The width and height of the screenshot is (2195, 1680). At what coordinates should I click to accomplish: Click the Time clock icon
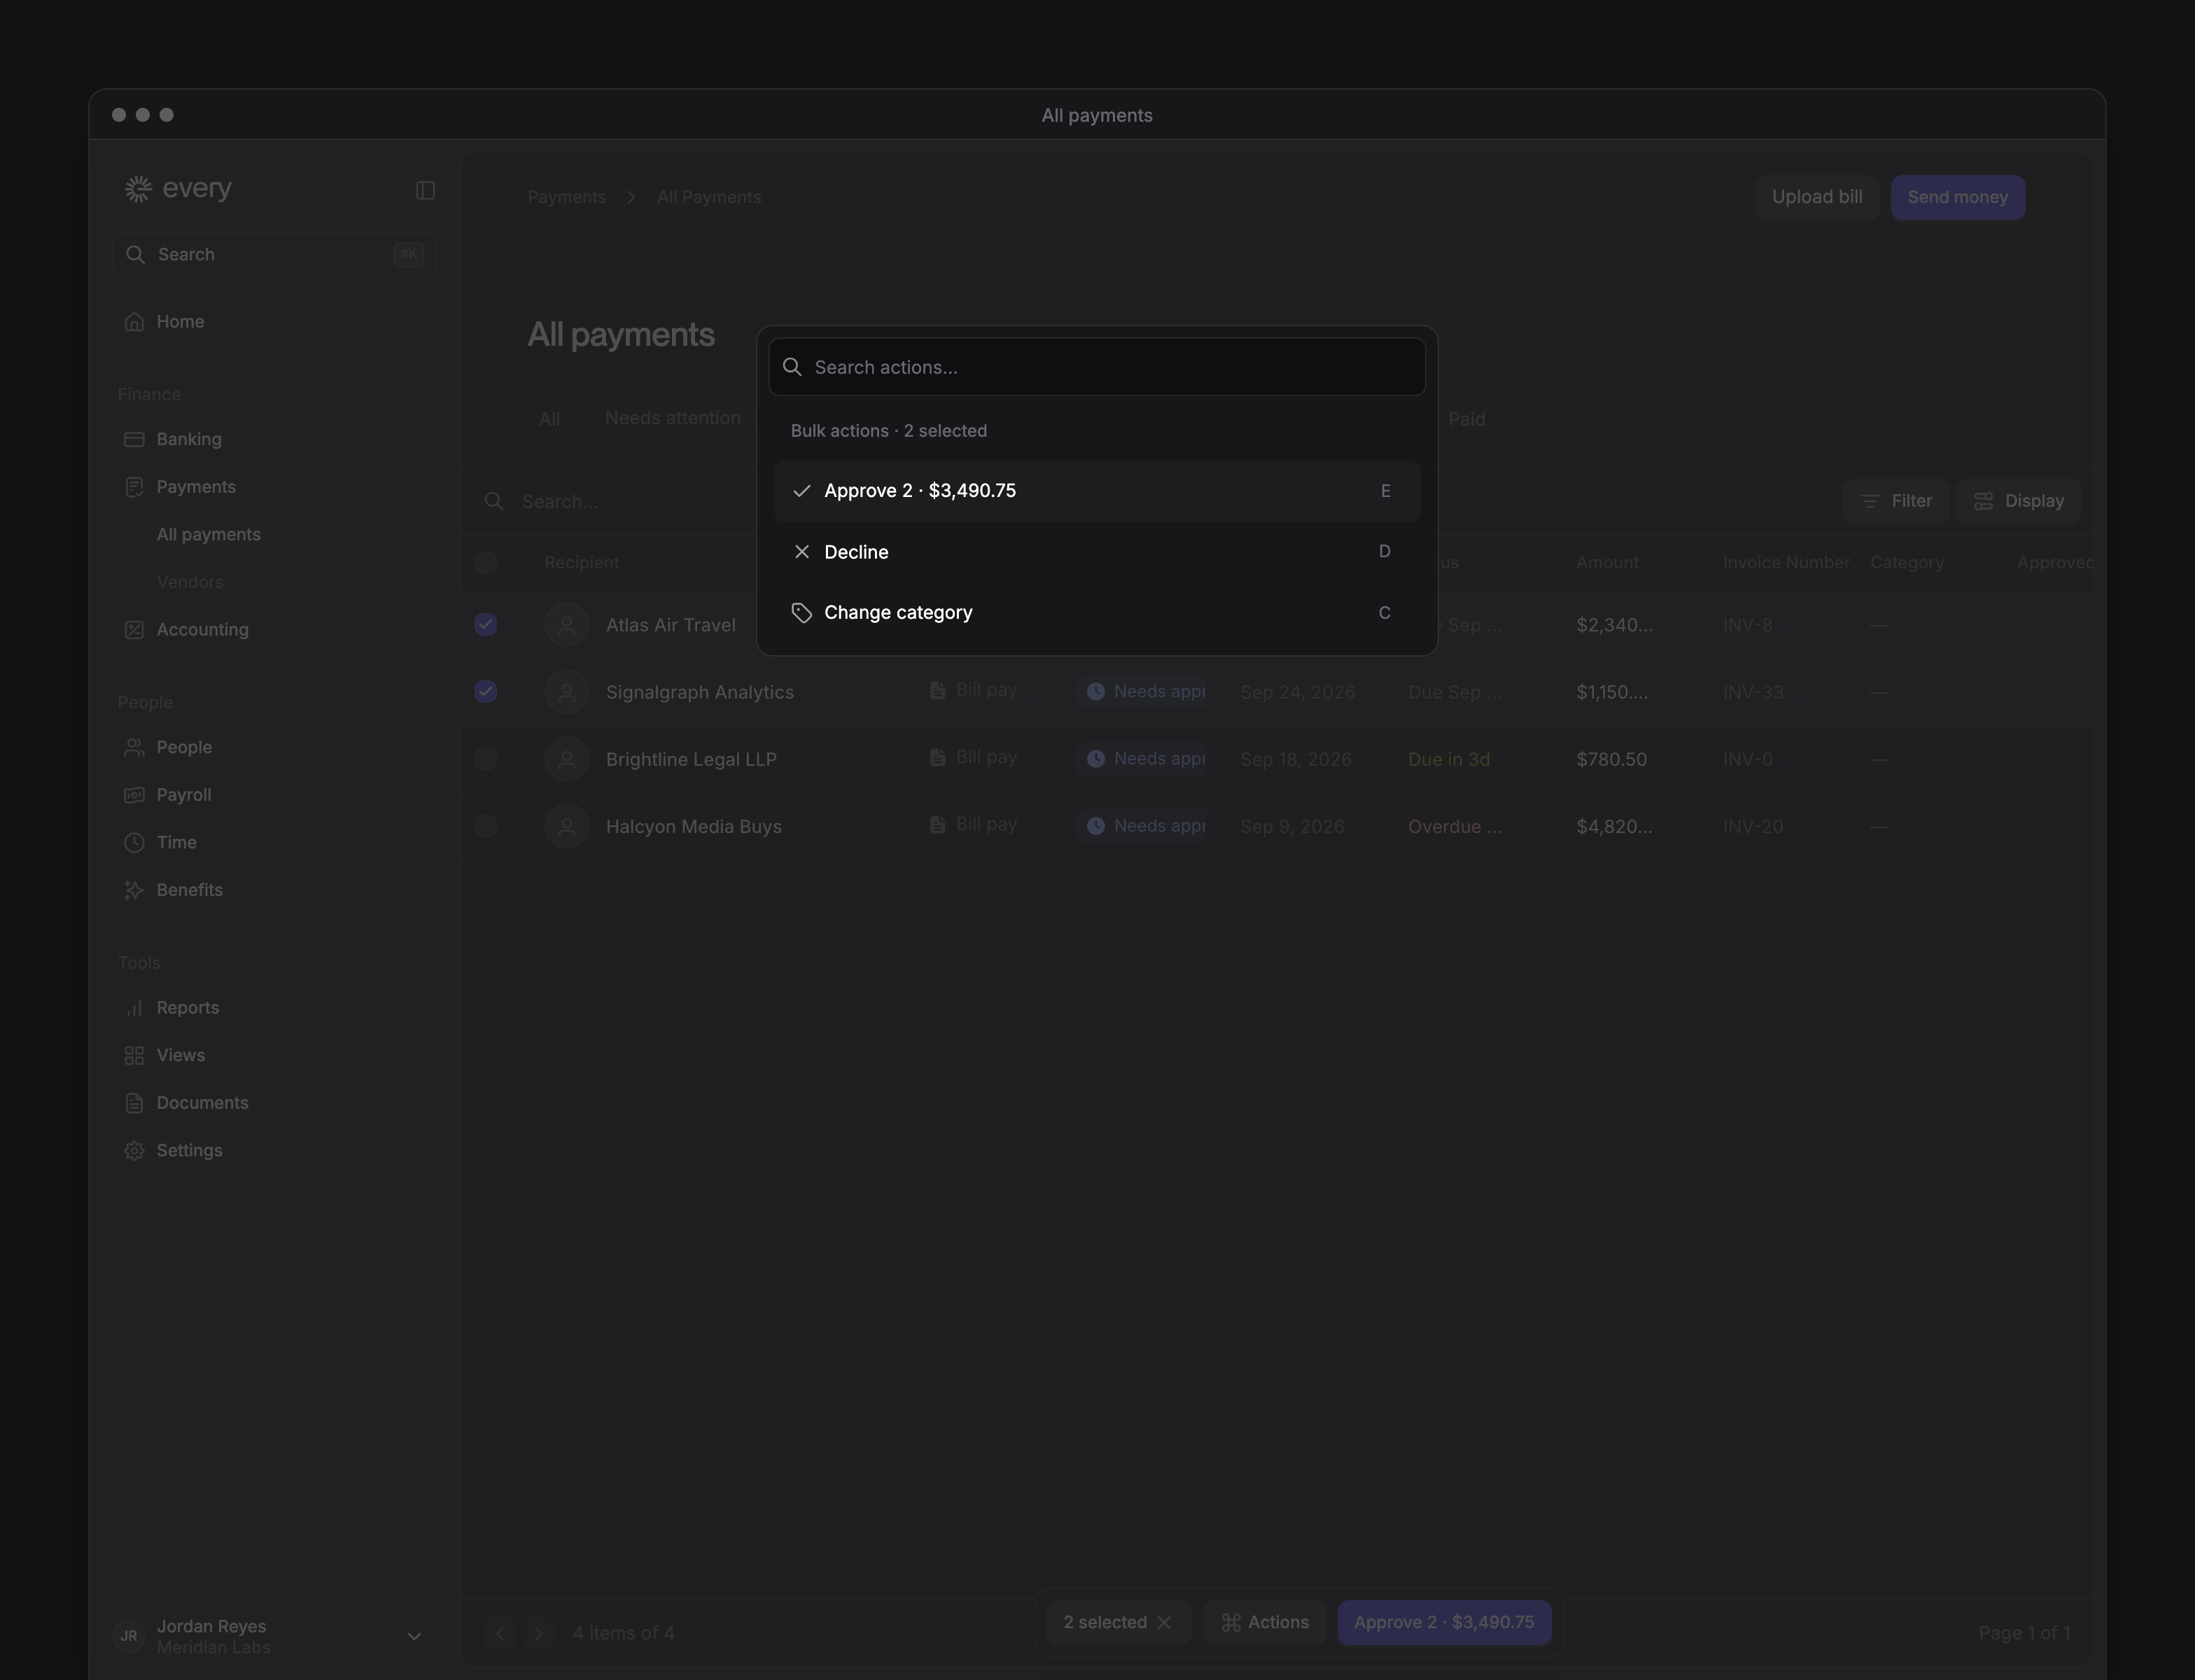pyautogui.click(x=134, y=843)
